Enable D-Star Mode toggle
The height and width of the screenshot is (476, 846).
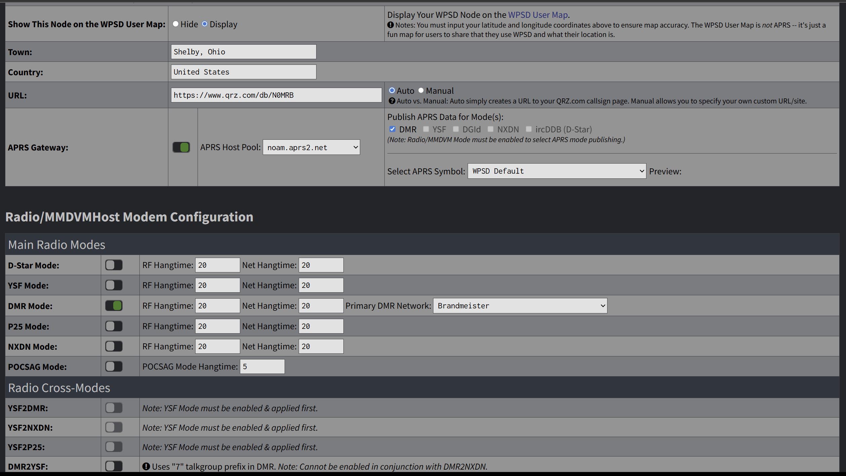[x=114, y=265]
